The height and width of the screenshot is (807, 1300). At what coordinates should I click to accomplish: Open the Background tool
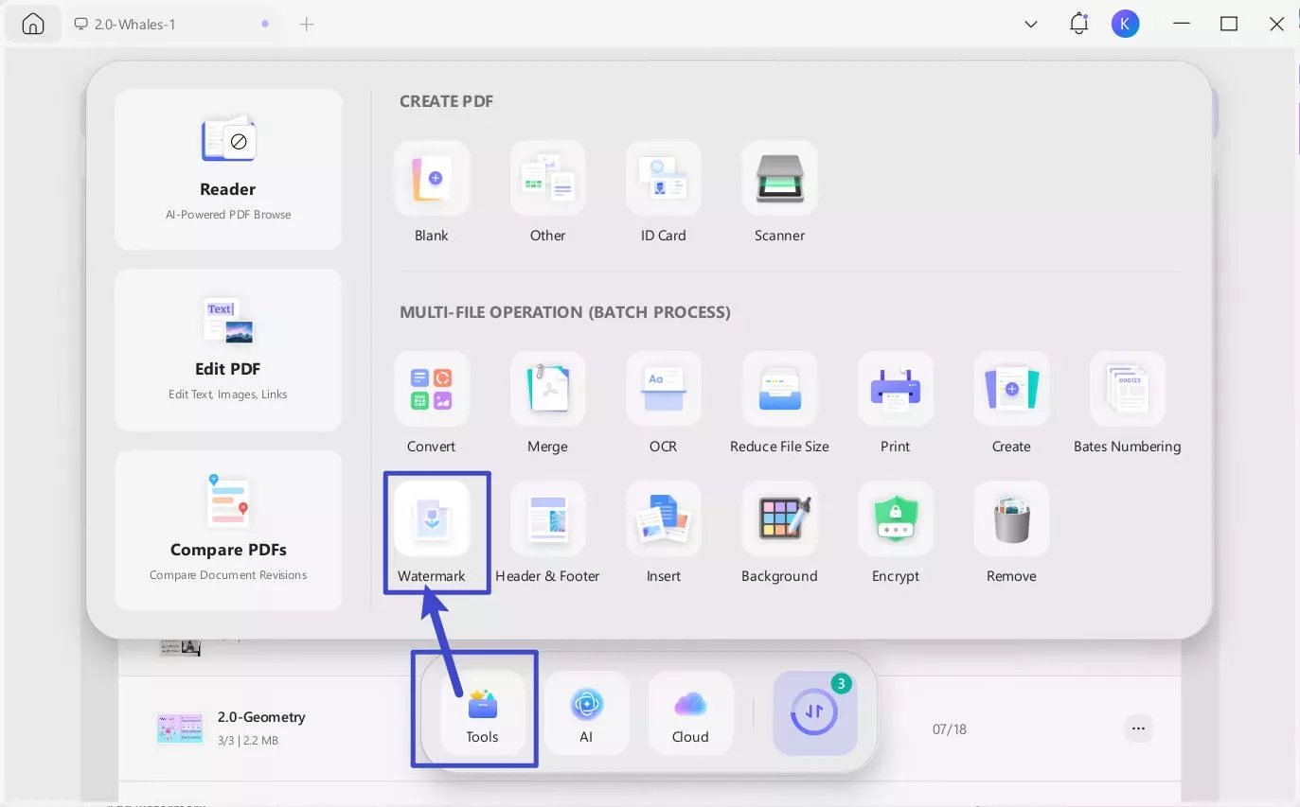pyautogui.click(x=779, y=518)
